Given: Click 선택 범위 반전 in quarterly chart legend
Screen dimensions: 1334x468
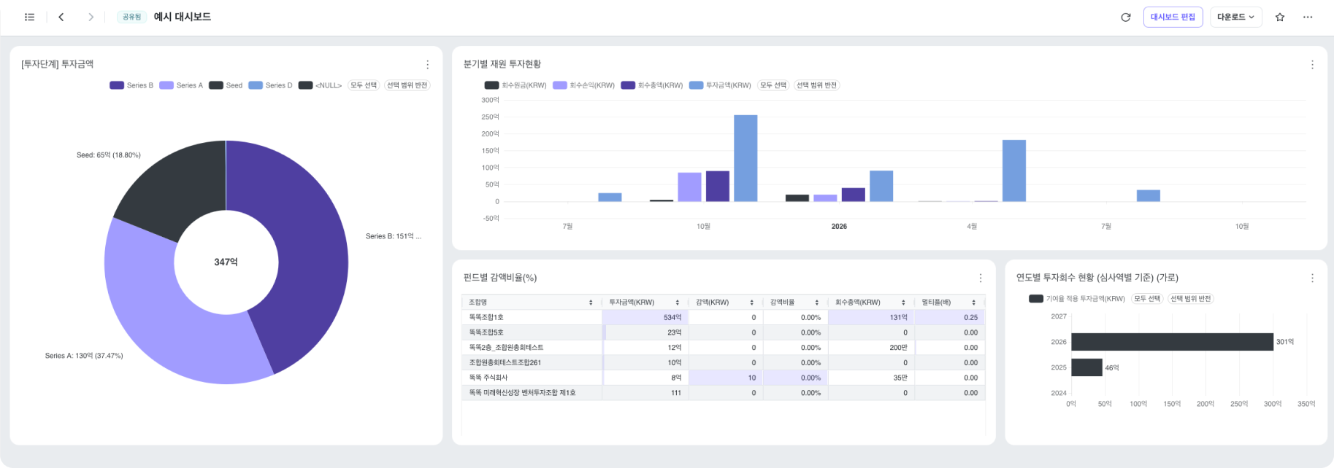Looking at the screenshot, I should (x=816, y=85).
